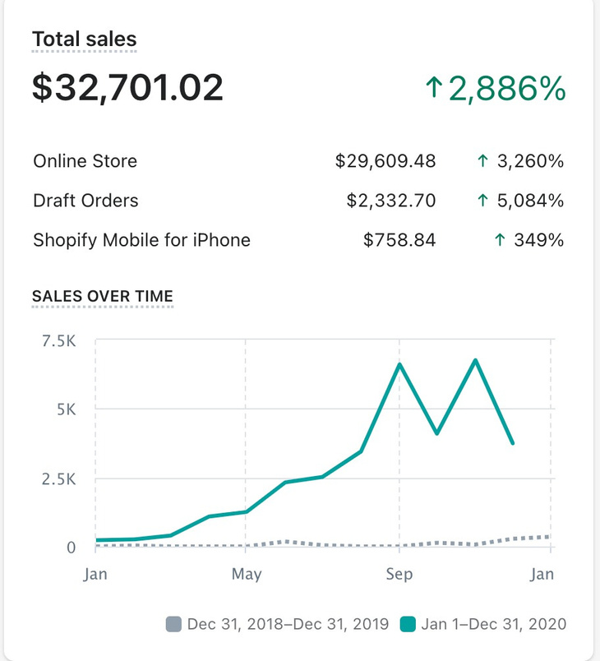This screenshot has width=600, height=661.
Task: Select the teal 2020 legend swatch
Action: (406, 624)
